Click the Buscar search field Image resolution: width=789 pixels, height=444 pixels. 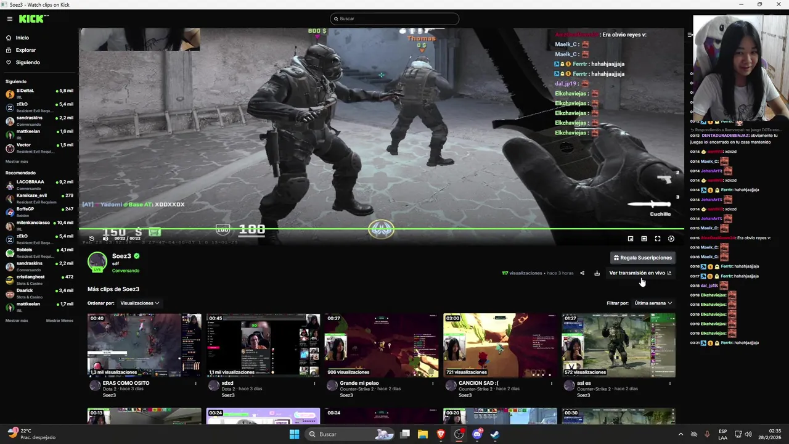(x=394, y=18)
